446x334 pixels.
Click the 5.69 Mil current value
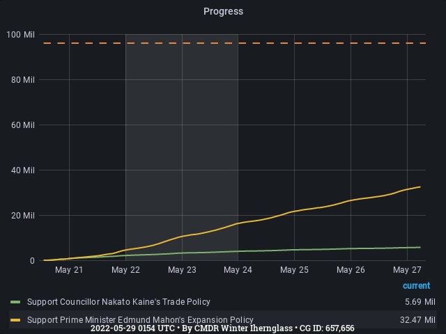tap(420, 301)
